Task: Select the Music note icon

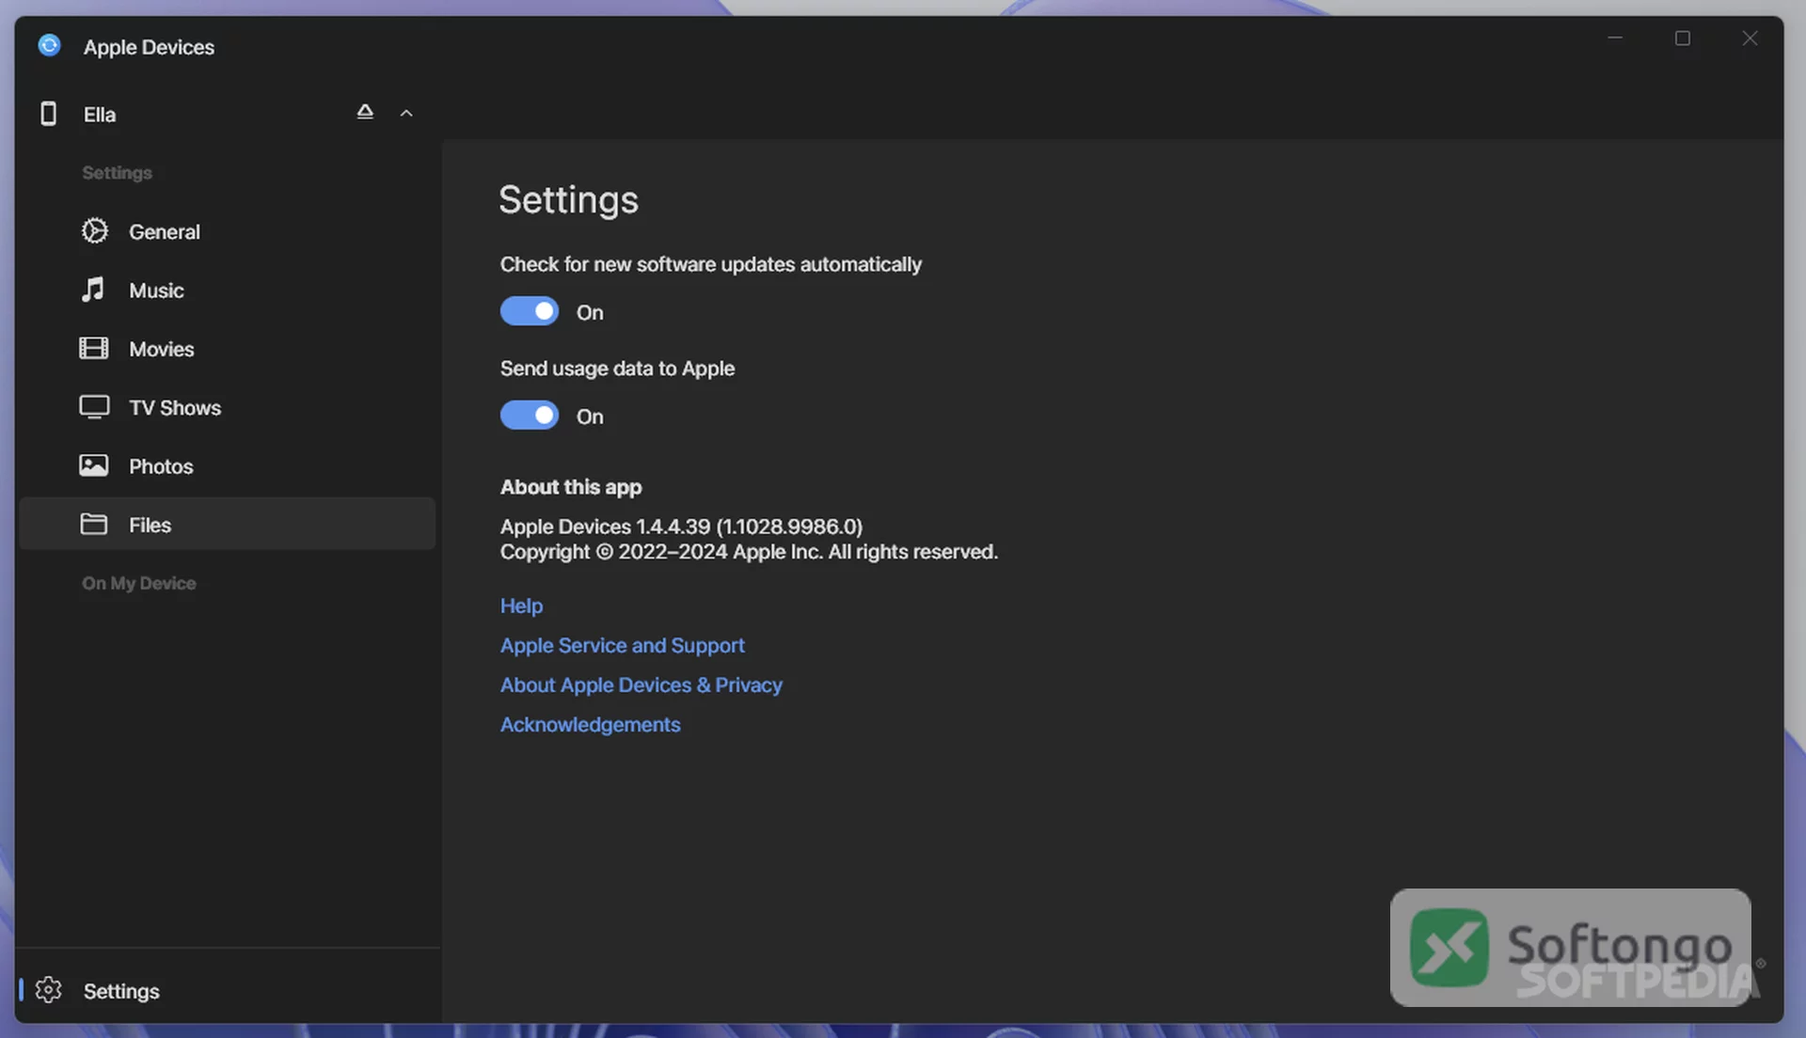Action: 93,290
